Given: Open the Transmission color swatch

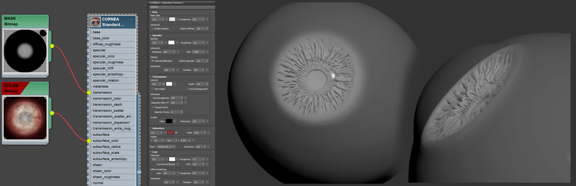Looking at the screenshot, I should 169,84.
